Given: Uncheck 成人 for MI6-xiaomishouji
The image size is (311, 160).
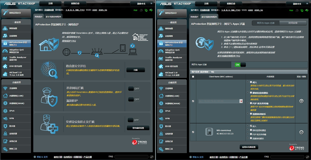Looking at the screenshot, I should (x=251, y=126).
